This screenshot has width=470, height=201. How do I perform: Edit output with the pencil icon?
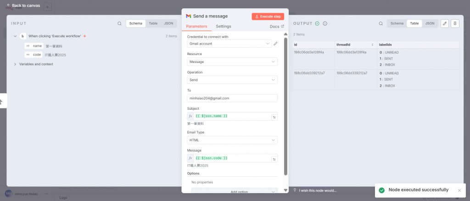[x=444, y=23]
